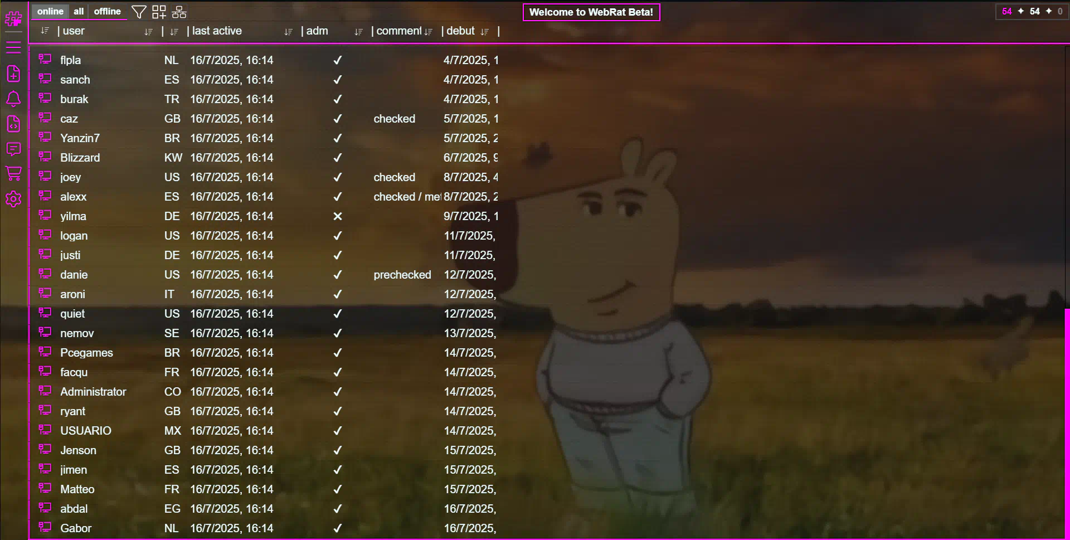Click the monitor icon on the flpla row

tap(45, 59)
